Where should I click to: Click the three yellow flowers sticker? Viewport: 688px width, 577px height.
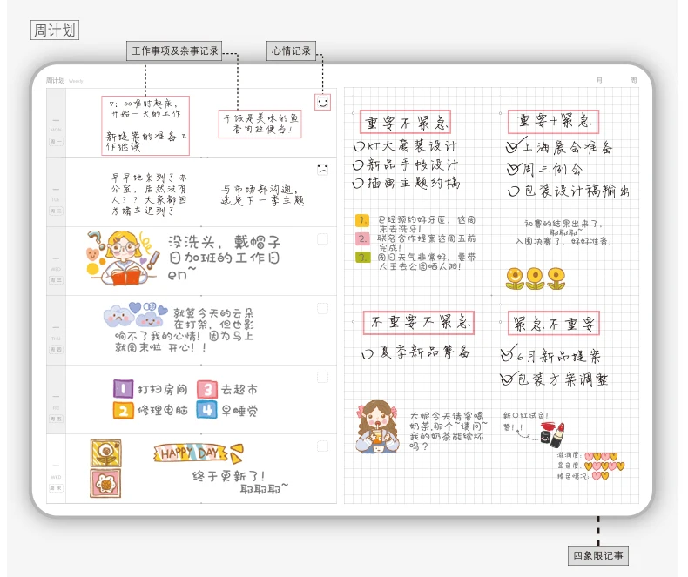point(536,278)
